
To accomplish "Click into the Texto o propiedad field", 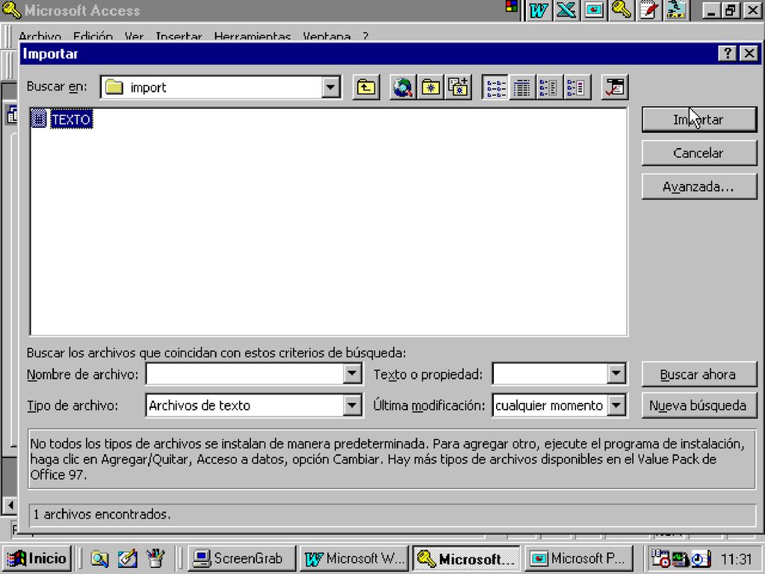I will pos(551,374).
